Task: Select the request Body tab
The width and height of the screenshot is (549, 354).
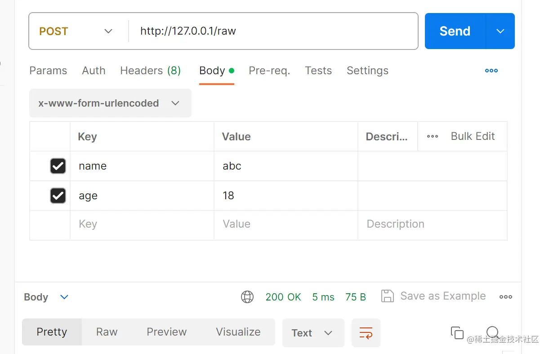Action: (x=217, y=71)
